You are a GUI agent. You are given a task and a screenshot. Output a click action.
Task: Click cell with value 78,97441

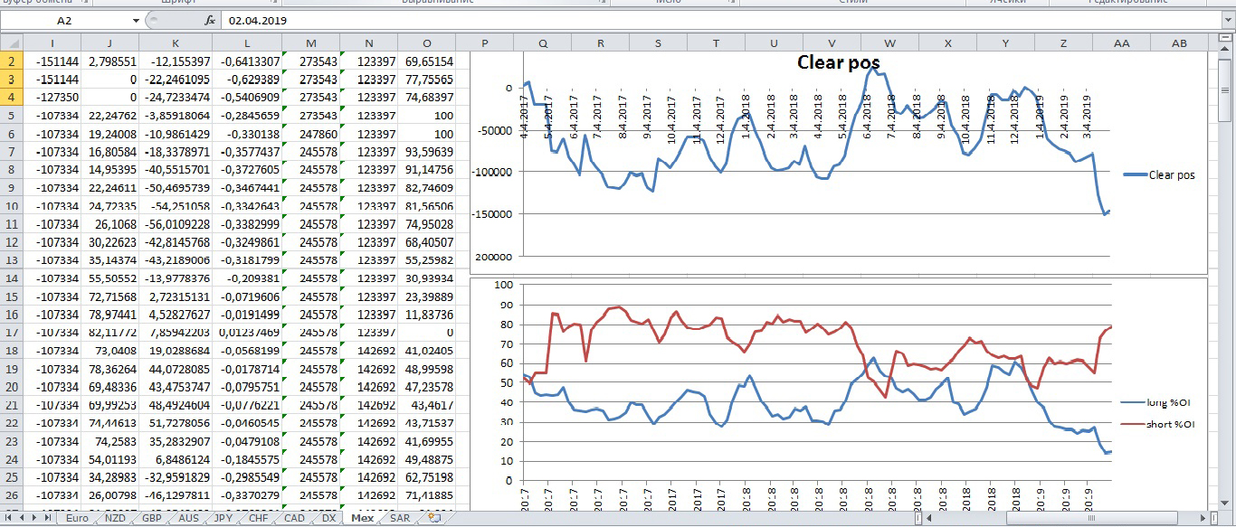[110, 315]
